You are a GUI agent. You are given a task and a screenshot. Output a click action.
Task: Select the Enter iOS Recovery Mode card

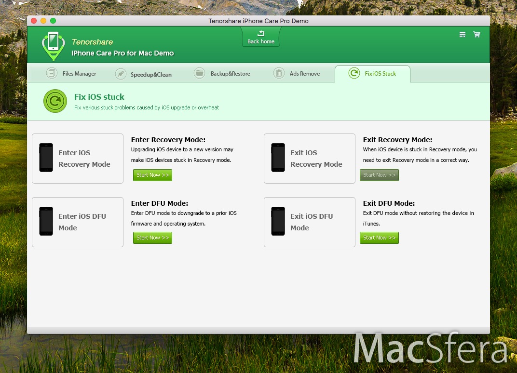click(78, 159)
